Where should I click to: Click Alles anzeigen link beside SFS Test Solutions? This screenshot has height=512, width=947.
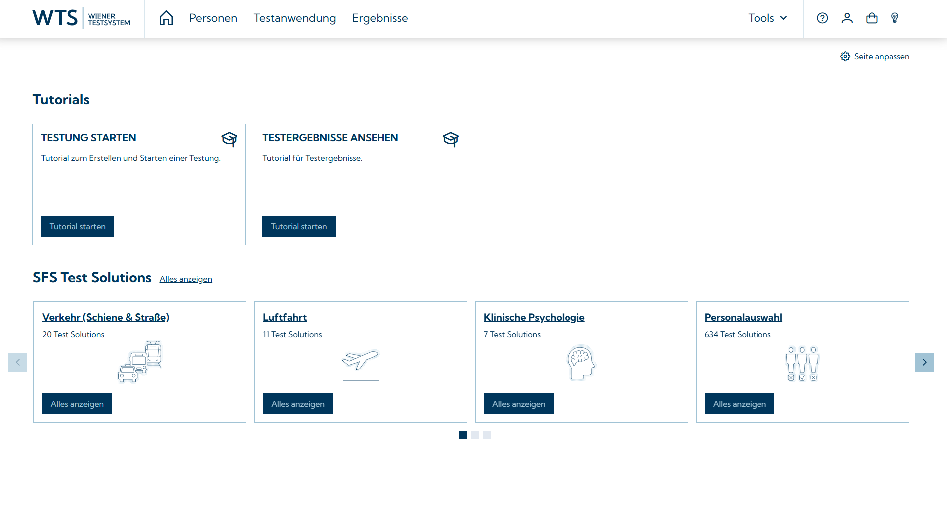(x=186, y=279)
